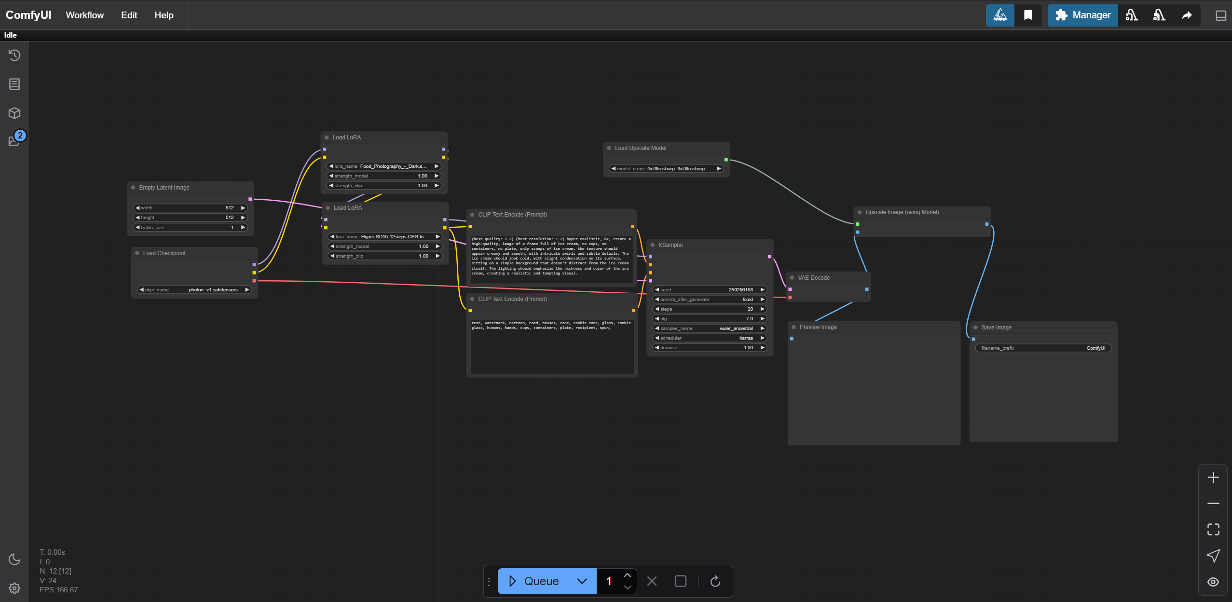Click refresh icon next to Queue
The image size is (1232, 602).
[x=715, y=581]
